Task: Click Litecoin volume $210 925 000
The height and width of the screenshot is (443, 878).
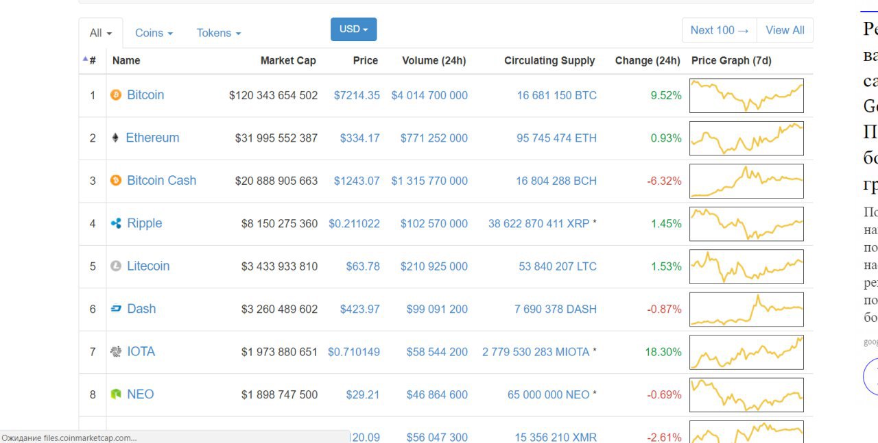Action: coord(434,266)
